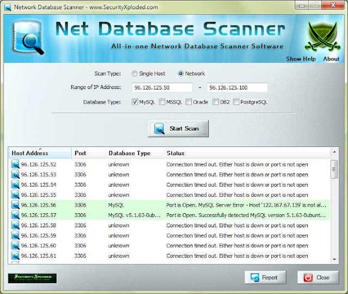
Task: Click host icon for row 96.126.125.54
Action: (x=15, y=184)
